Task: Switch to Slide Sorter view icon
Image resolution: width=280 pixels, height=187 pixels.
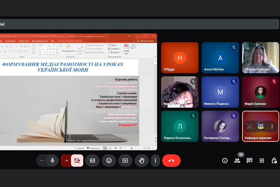Action: (110, 148)
